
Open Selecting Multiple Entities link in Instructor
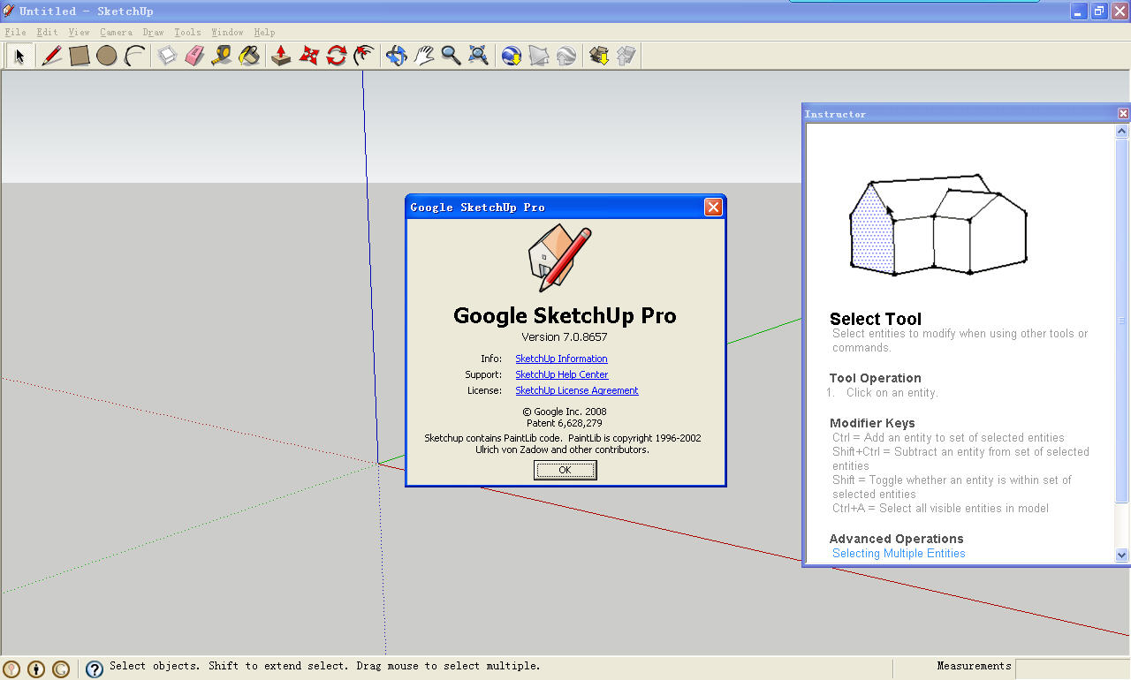tap(899, 554)
